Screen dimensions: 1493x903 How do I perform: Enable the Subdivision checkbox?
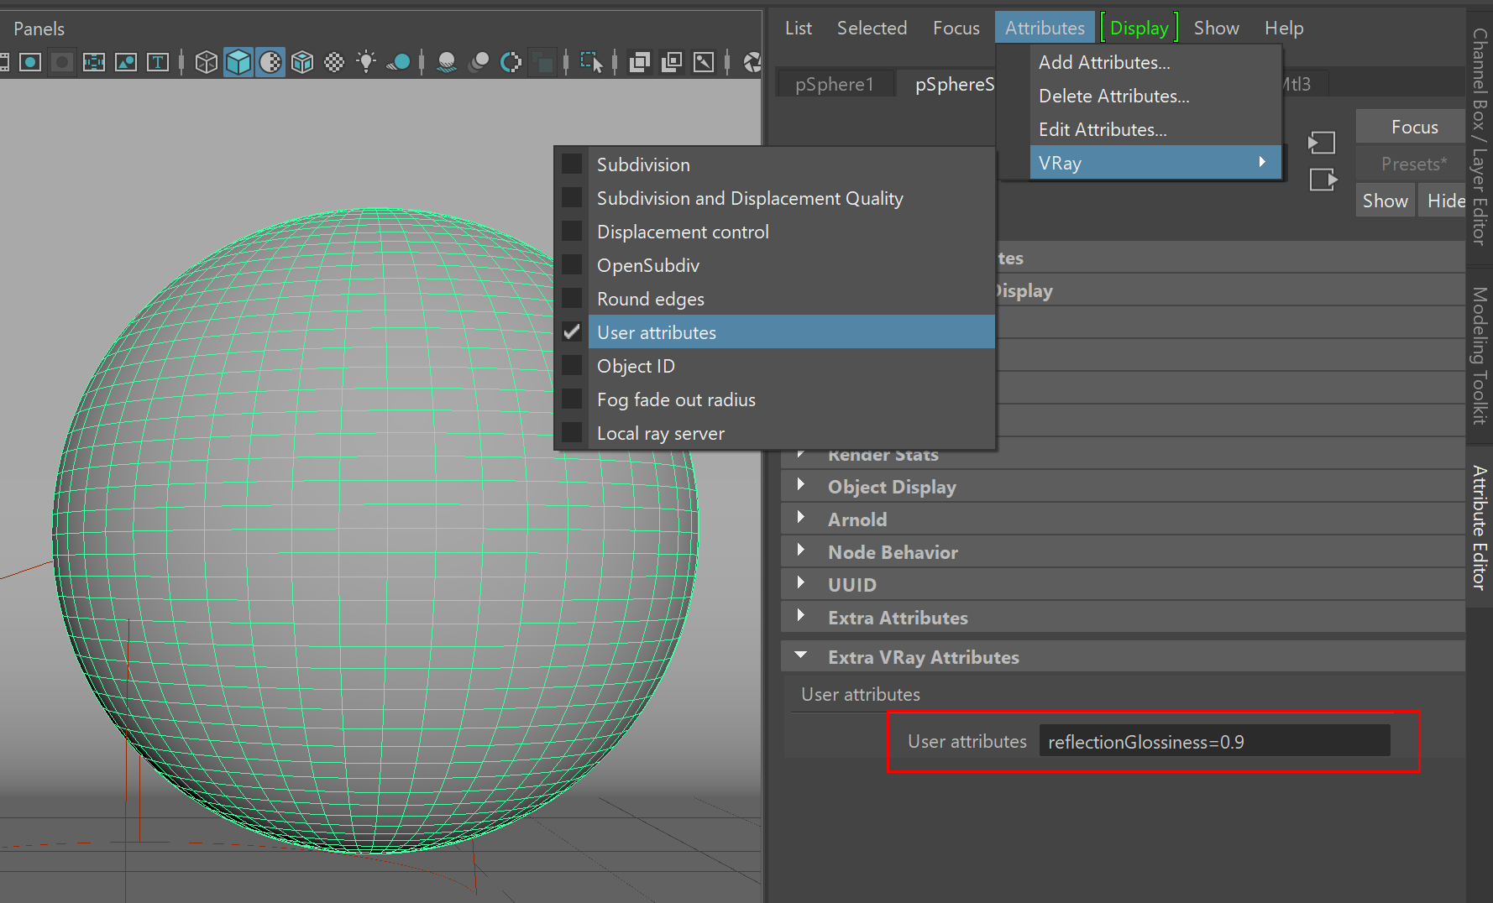[572, 164]
